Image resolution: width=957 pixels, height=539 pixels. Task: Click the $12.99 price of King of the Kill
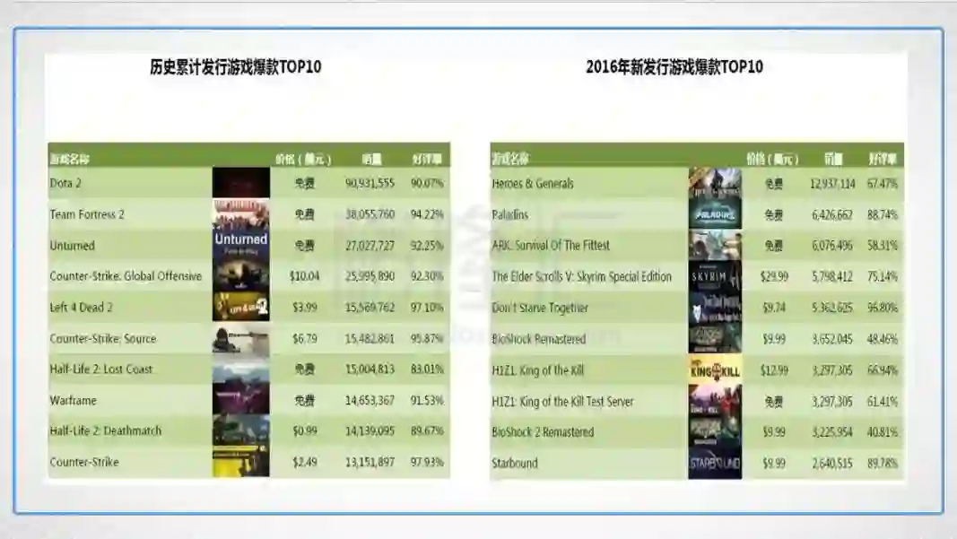[774, 369]
